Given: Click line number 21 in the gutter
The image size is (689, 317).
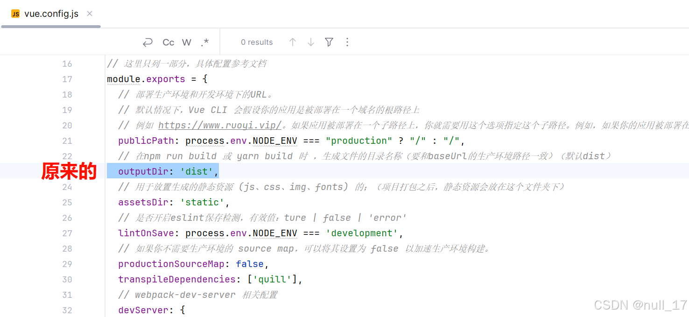Looking at the screenshot, I should pyautogui.click(x=67, y=141).
